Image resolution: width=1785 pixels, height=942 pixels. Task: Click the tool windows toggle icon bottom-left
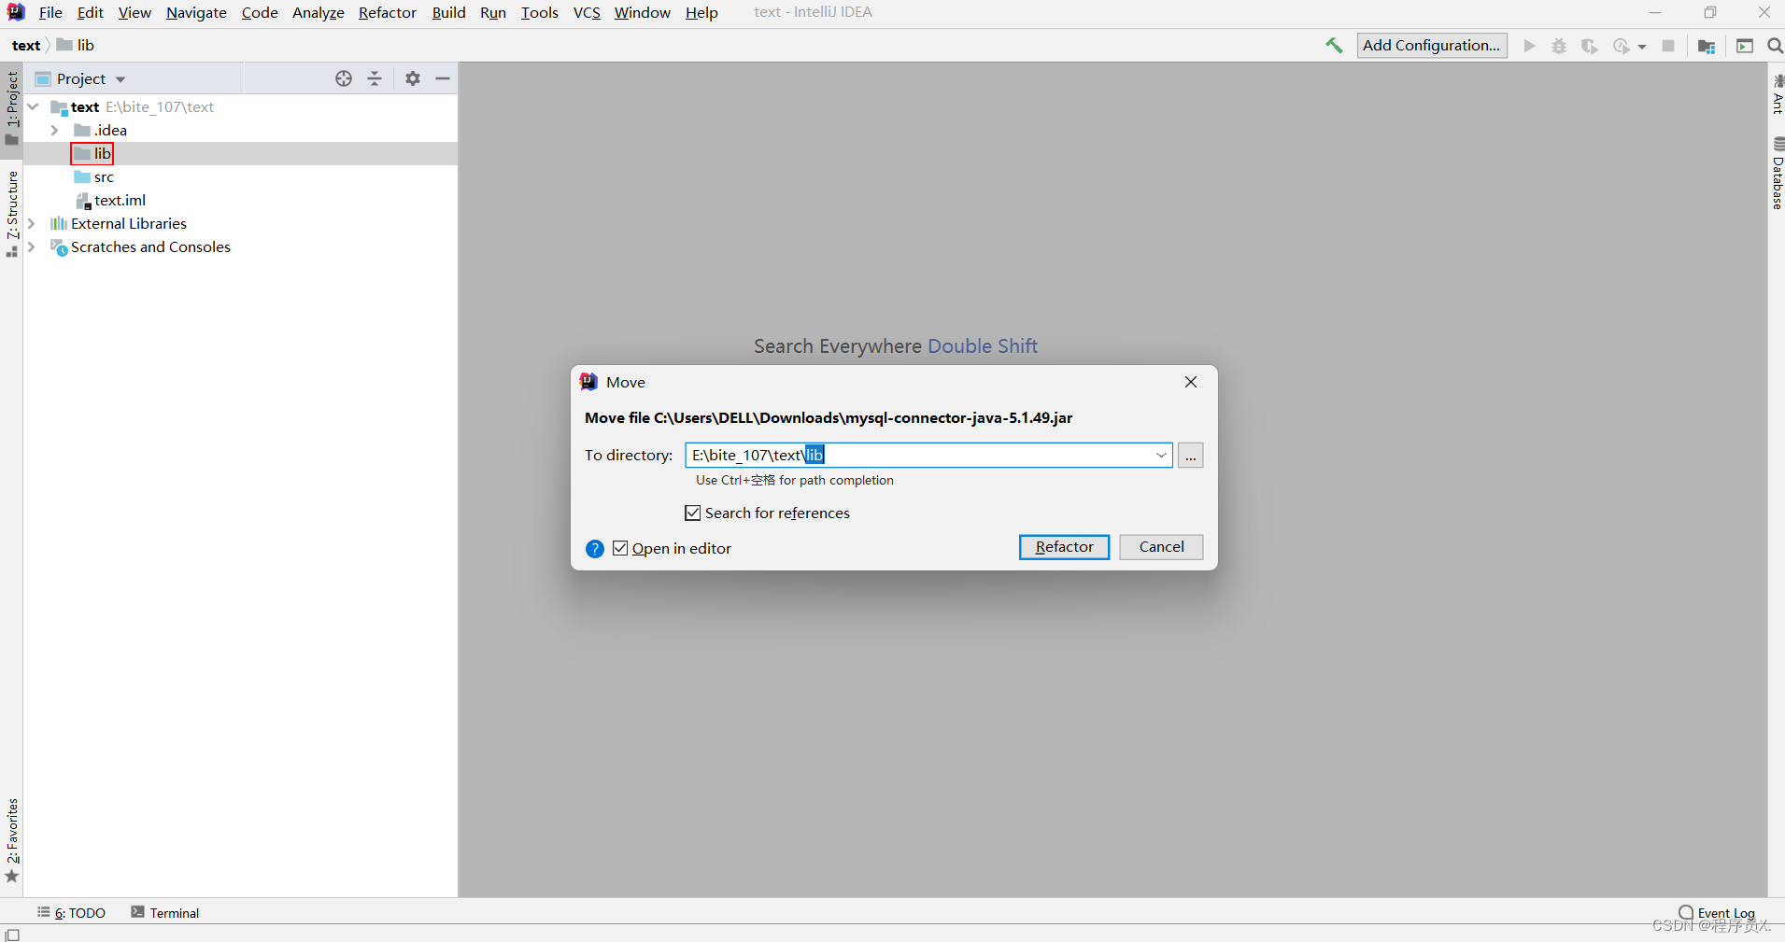[12, 935]
